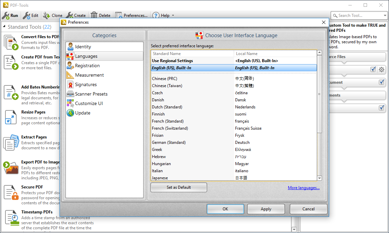Screen dimensions: 389x233
Task: Select Chinese (PRC) language
Action: pyautogui.click(x=234, y=78)
